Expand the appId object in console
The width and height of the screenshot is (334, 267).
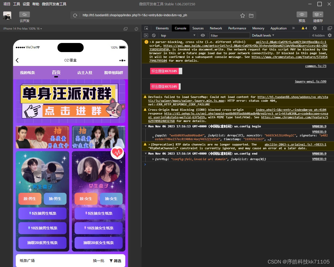coord(153,137)
